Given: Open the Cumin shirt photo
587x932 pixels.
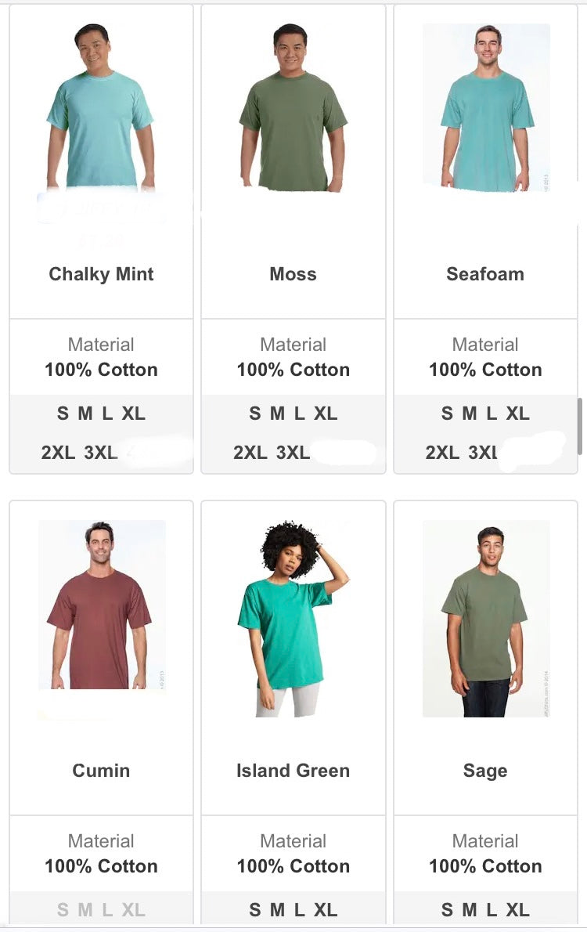Looking at the screenshot, I should click(x=102, y=605).
